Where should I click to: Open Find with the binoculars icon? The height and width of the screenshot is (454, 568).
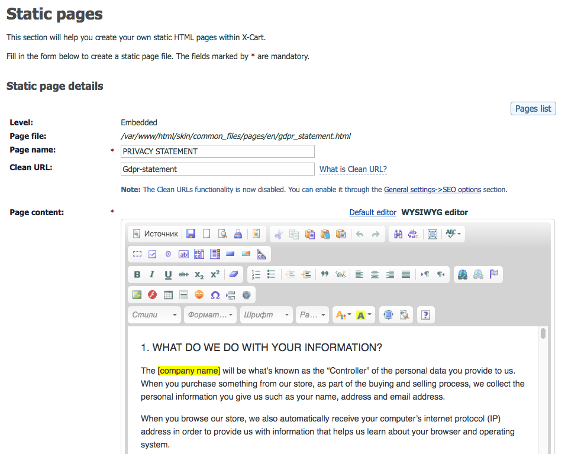(398, 234)
